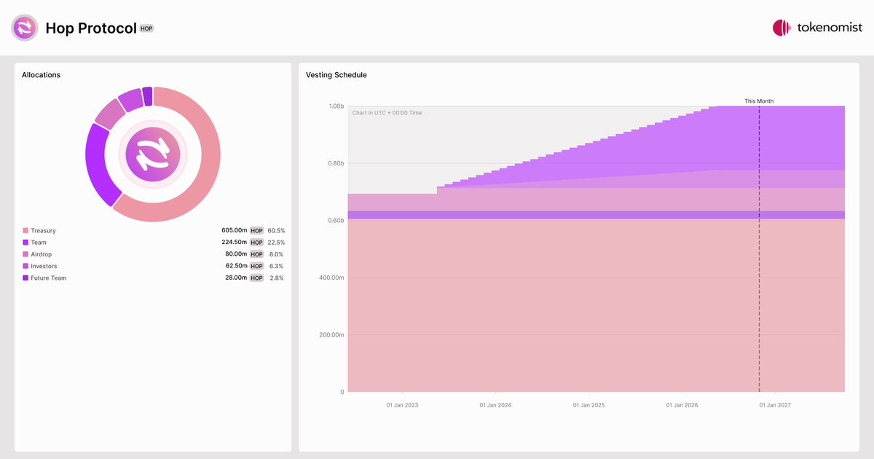Click the 2.8% Future Team percentage

(x=277, y=278)
